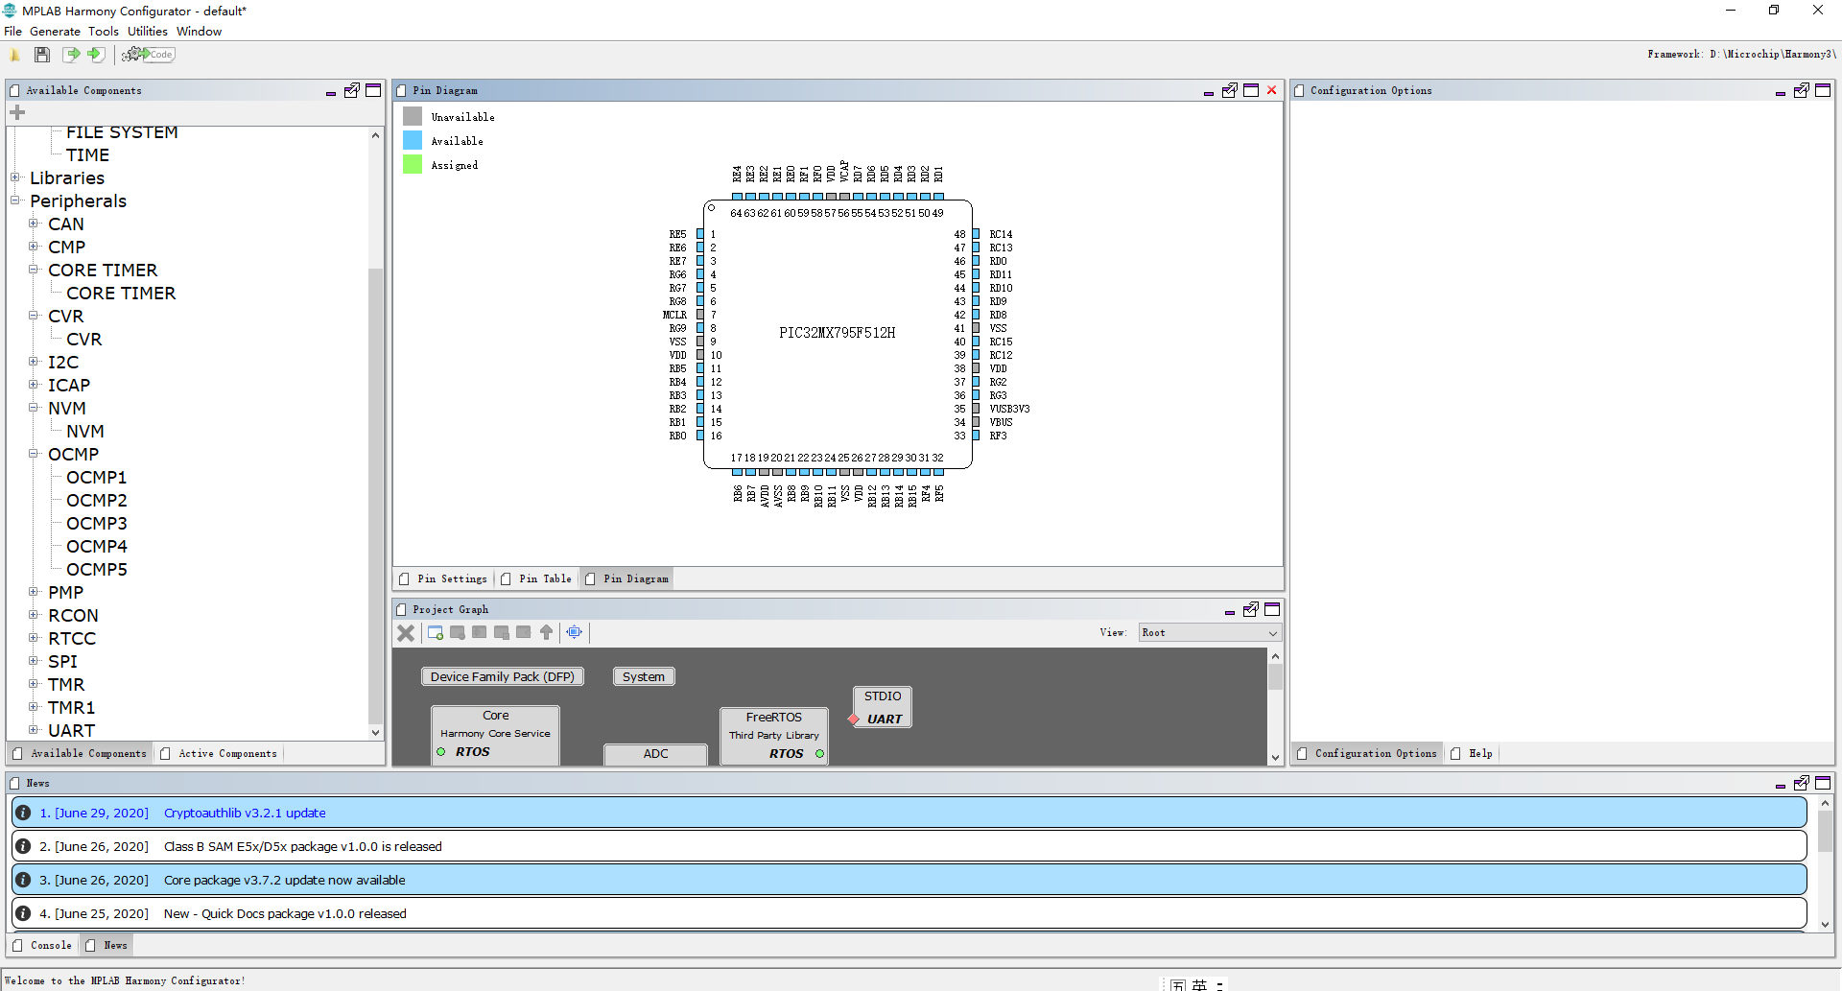Click the fifth gray group icon in Project Graph toolbar
1842x991 pixels.
point(524,632)
